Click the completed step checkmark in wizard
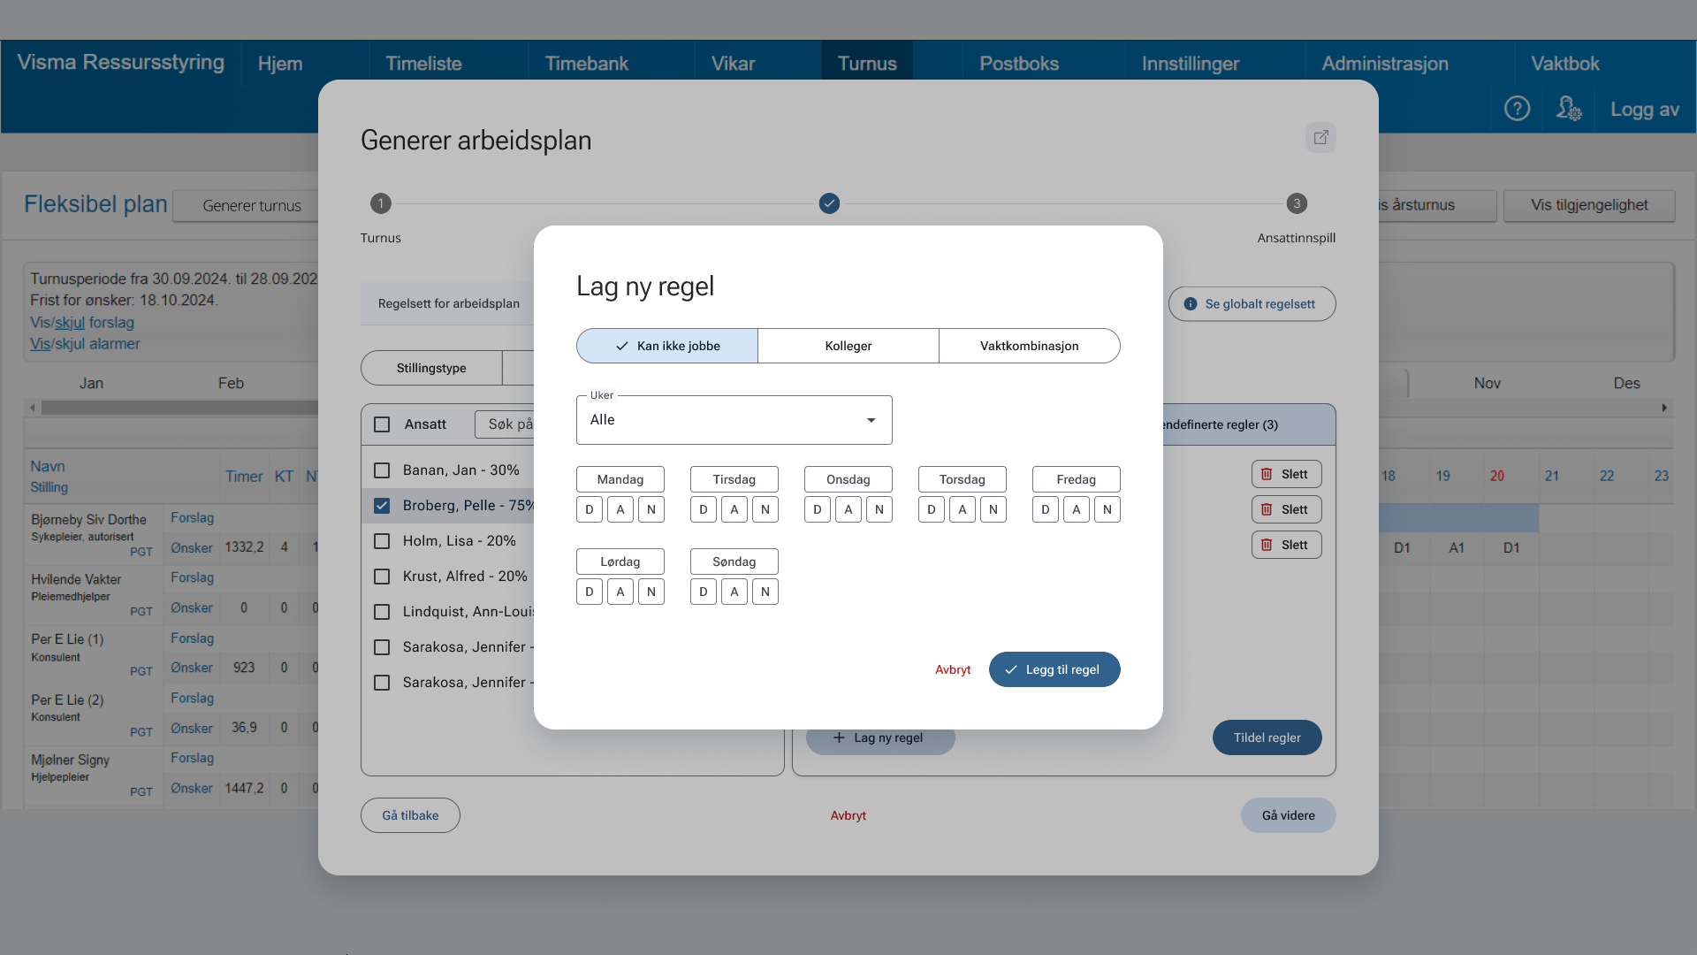Viewport: 1697px width, 955px height. [x=829, y=203]
